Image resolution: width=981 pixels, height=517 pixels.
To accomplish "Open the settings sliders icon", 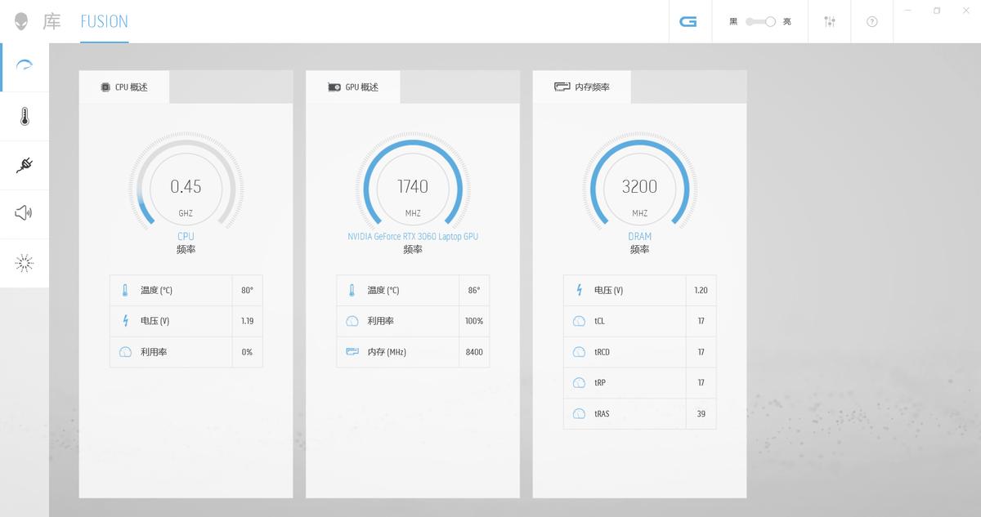I will pos(830,22).
